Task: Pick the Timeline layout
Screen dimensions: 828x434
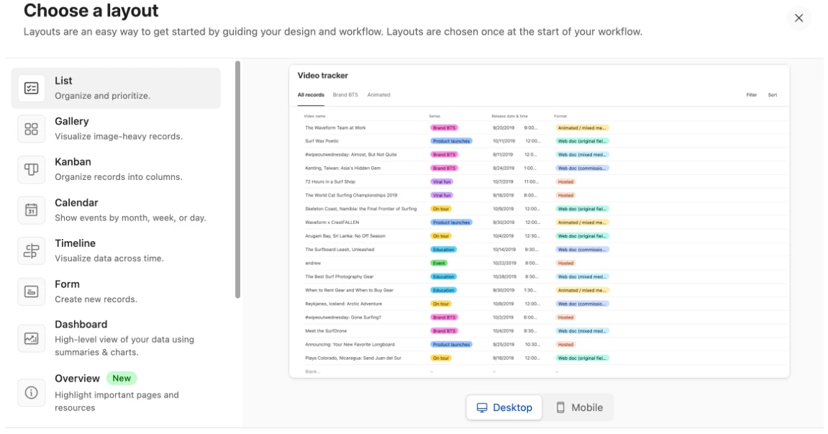Action: click(x=116, y=250)
